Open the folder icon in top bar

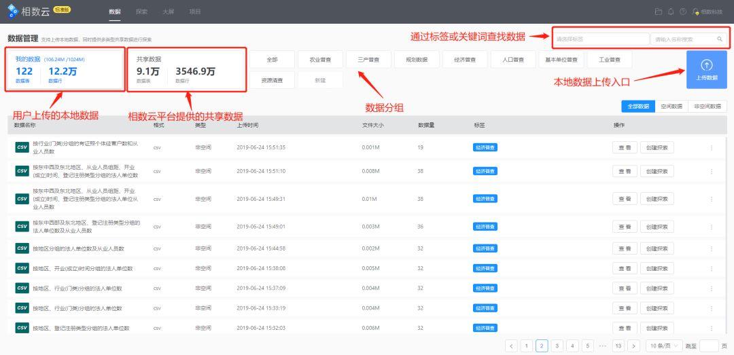pyautogui.click(x=659, y=12)
